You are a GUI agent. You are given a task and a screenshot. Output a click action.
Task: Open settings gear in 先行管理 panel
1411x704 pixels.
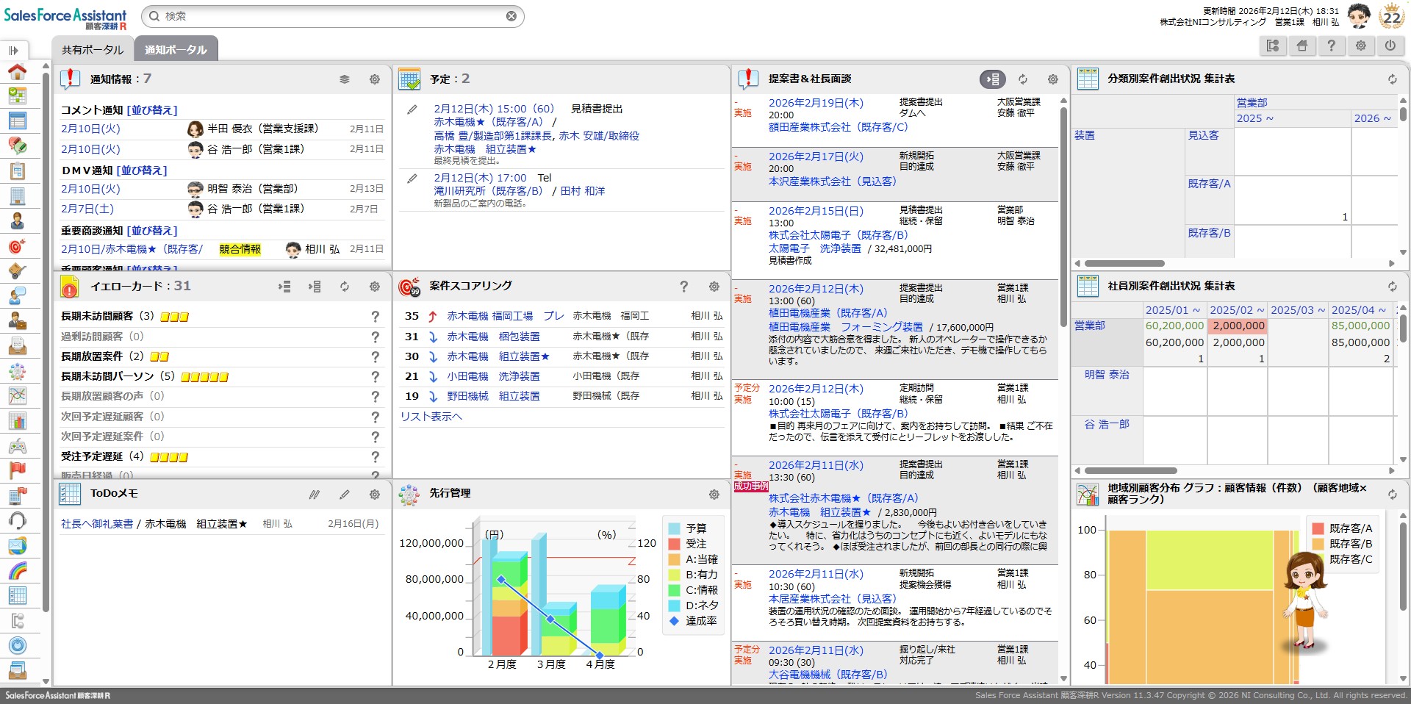pos(714,495)
